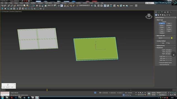Click the Cylinder primitive button
The width and height of the screenshot is (177, 99).
tap(162, 27)
